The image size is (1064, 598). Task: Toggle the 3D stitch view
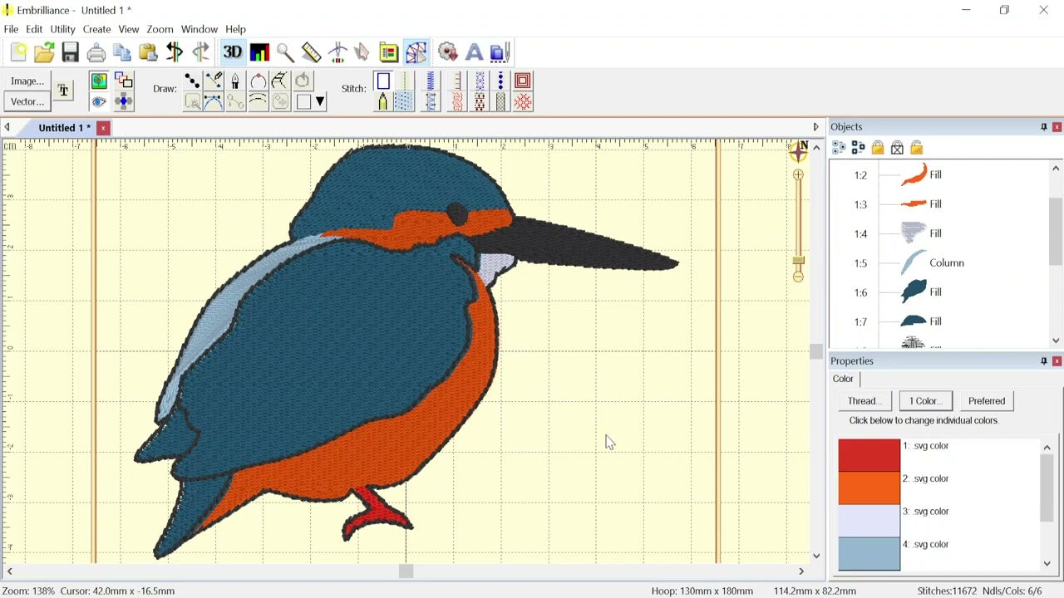coord(233,51)
